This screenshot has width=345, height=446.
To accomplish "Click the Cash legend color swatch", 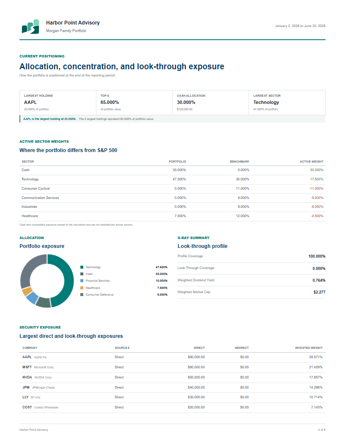I will pos(82,274).
